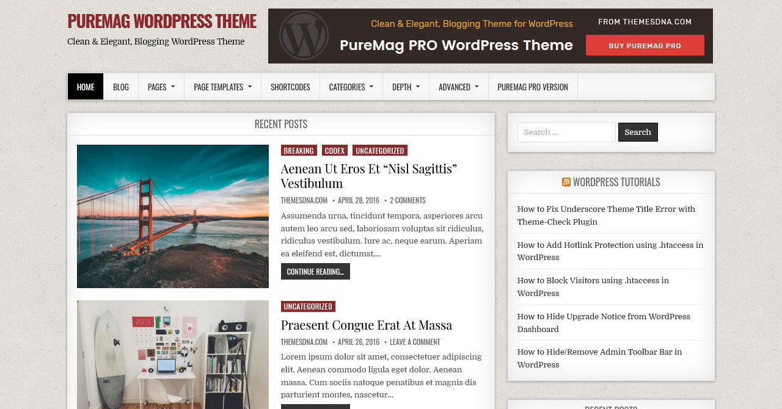782x409 pixels.
Task: Click the Buy PureMag Pro button
Action: coord(645,45)
